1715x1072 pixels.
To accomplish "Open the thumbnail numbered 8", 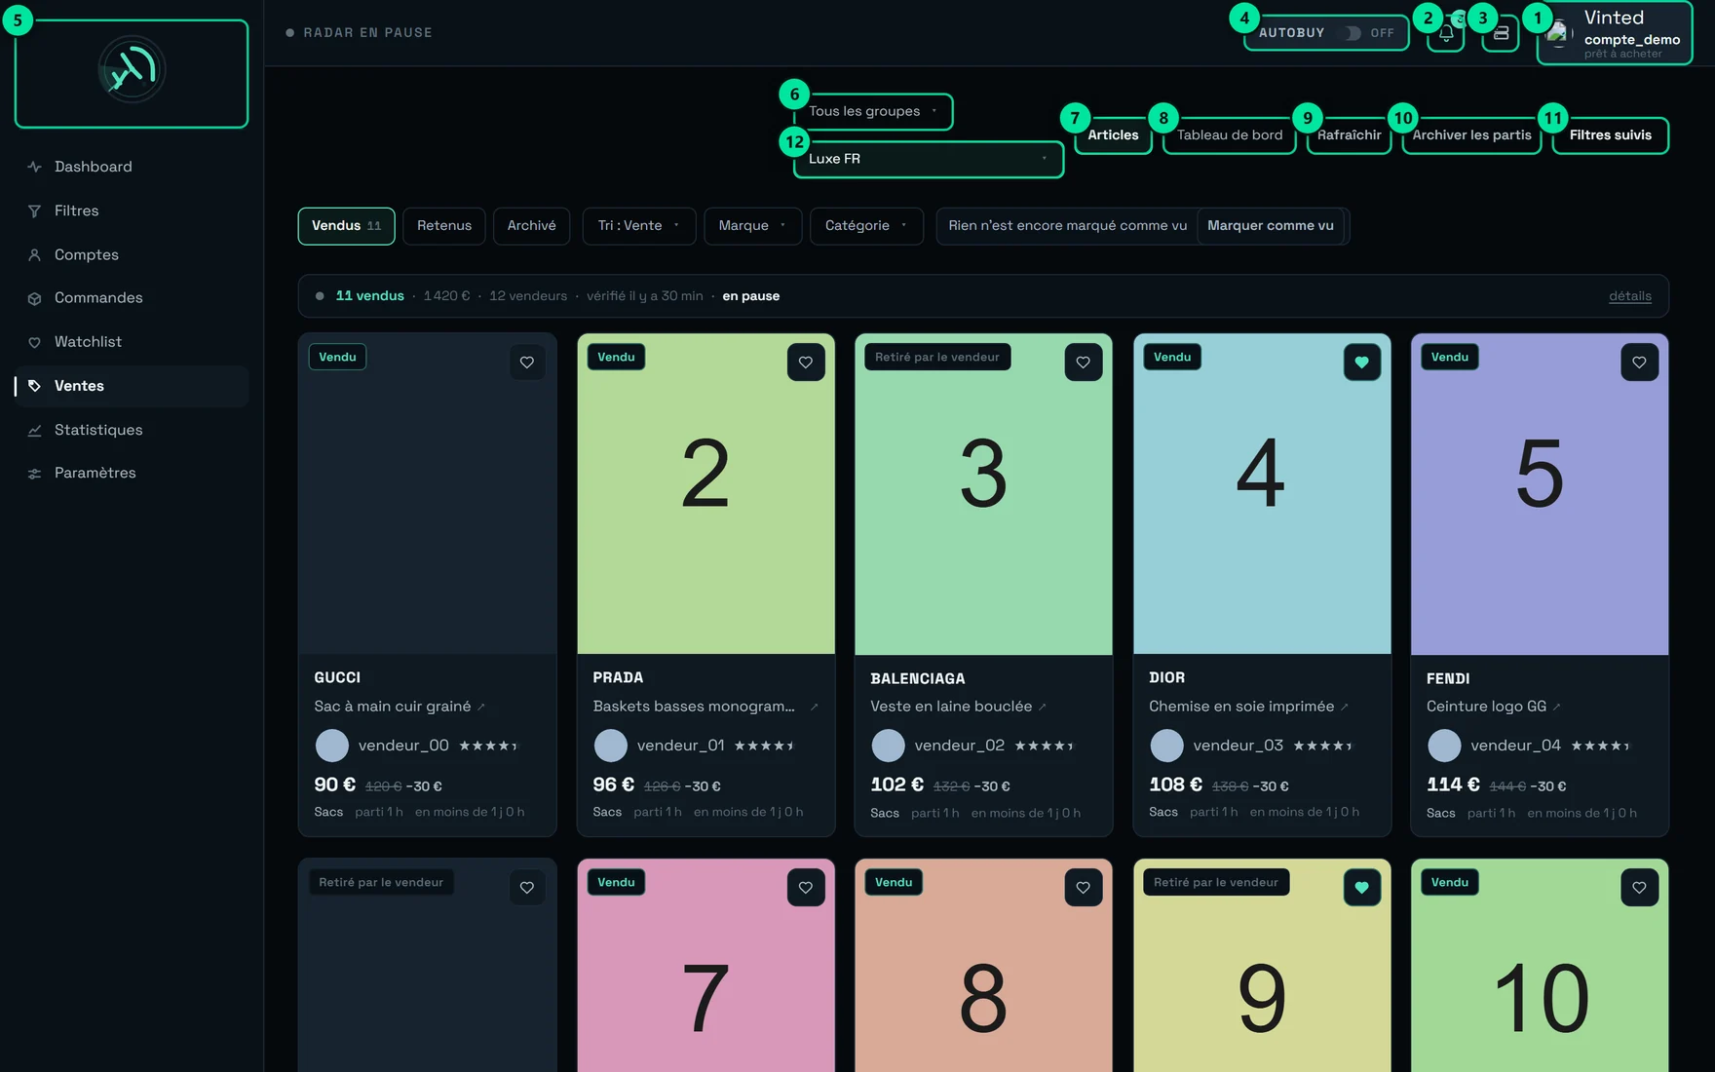I will [x=984, y=966].
